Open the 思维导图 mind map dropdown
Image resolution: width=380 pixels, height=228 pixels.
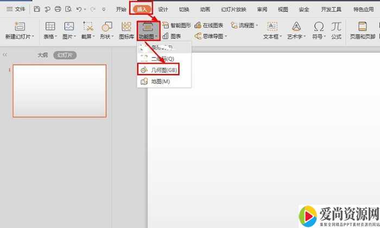pyautogui.click(x=211, y=36)
